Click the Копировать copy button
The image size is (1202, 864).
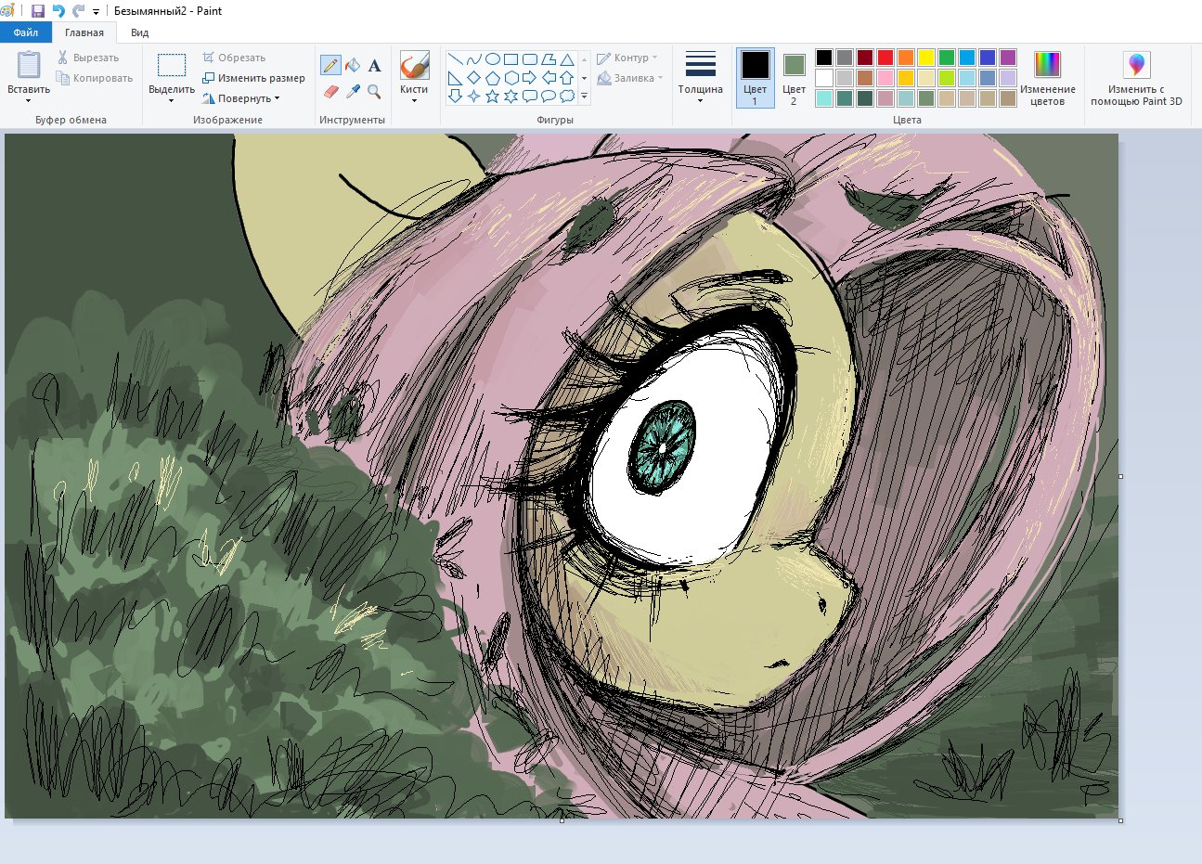pyautogui.click(x=94, y=78)
